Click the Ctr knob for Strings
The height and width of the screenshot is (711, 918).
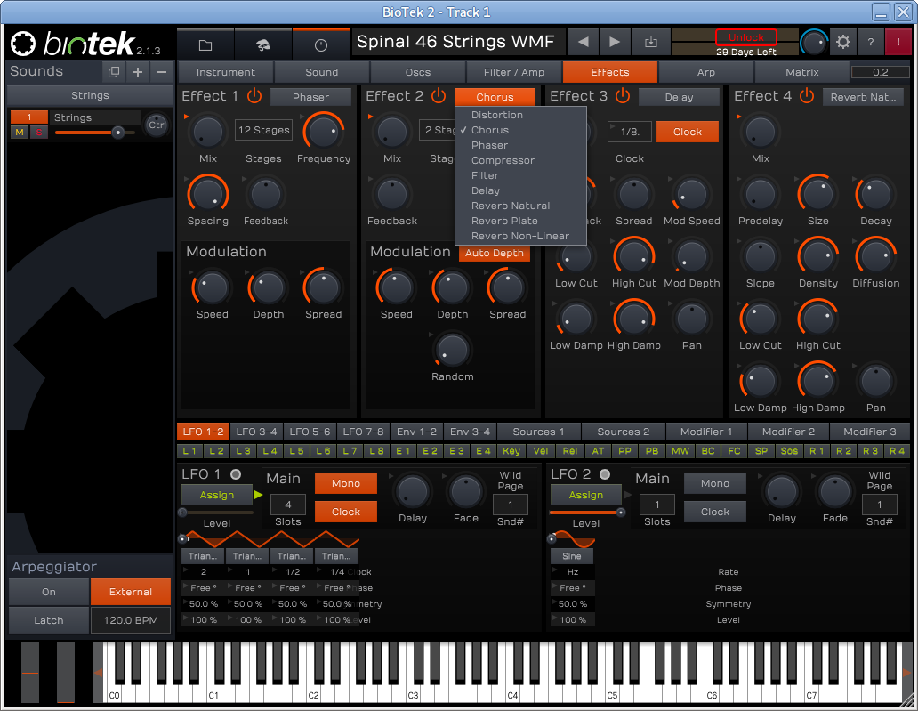(x=157, y=125)
